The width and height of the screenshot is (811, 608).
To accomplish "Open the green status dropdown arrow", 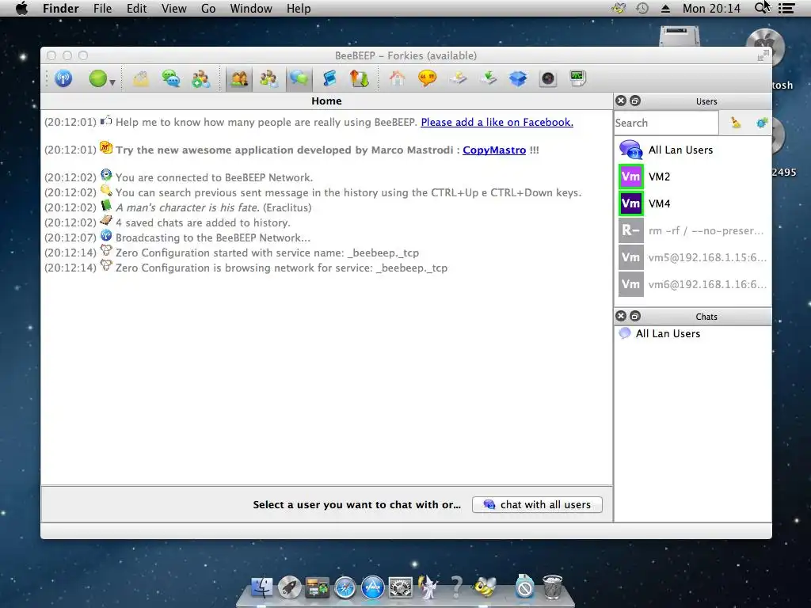I will pos(112,82).
